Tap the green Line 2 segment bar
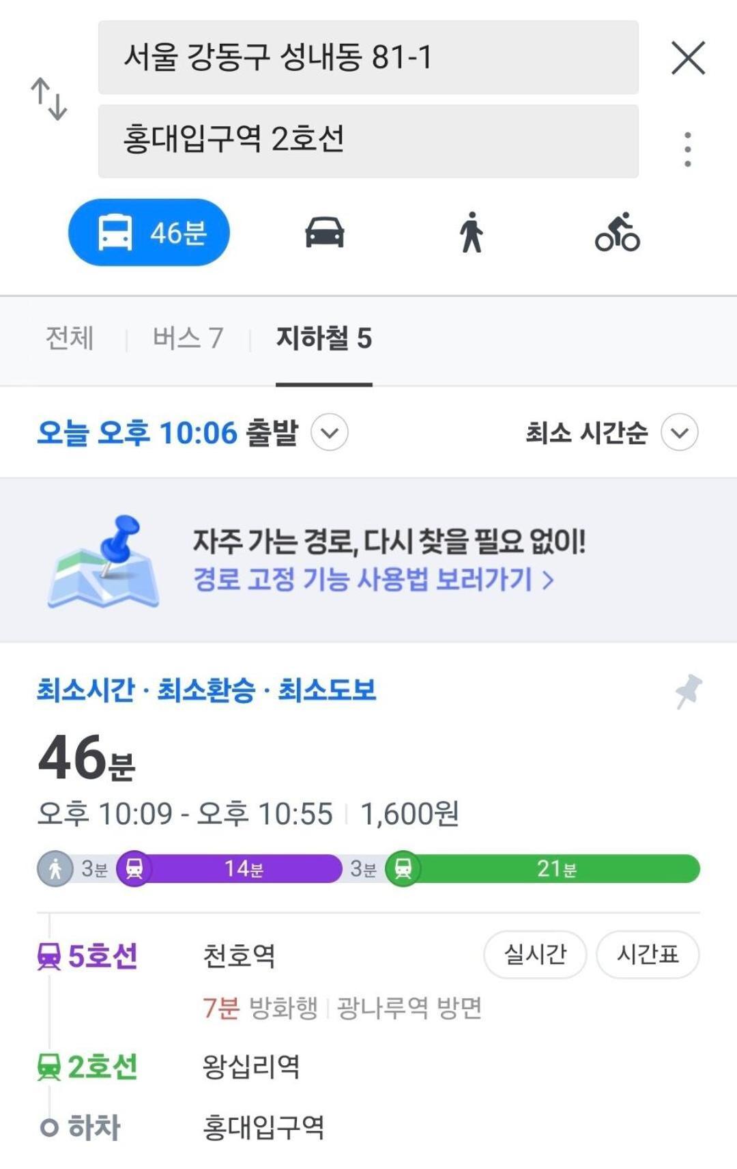Image resolution: width=737 pixels, height=1169 pixels. point(555,869)
